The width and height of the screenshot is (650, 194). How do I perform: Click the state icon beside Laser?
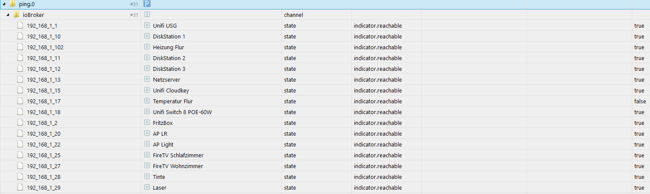pos(147,188)
